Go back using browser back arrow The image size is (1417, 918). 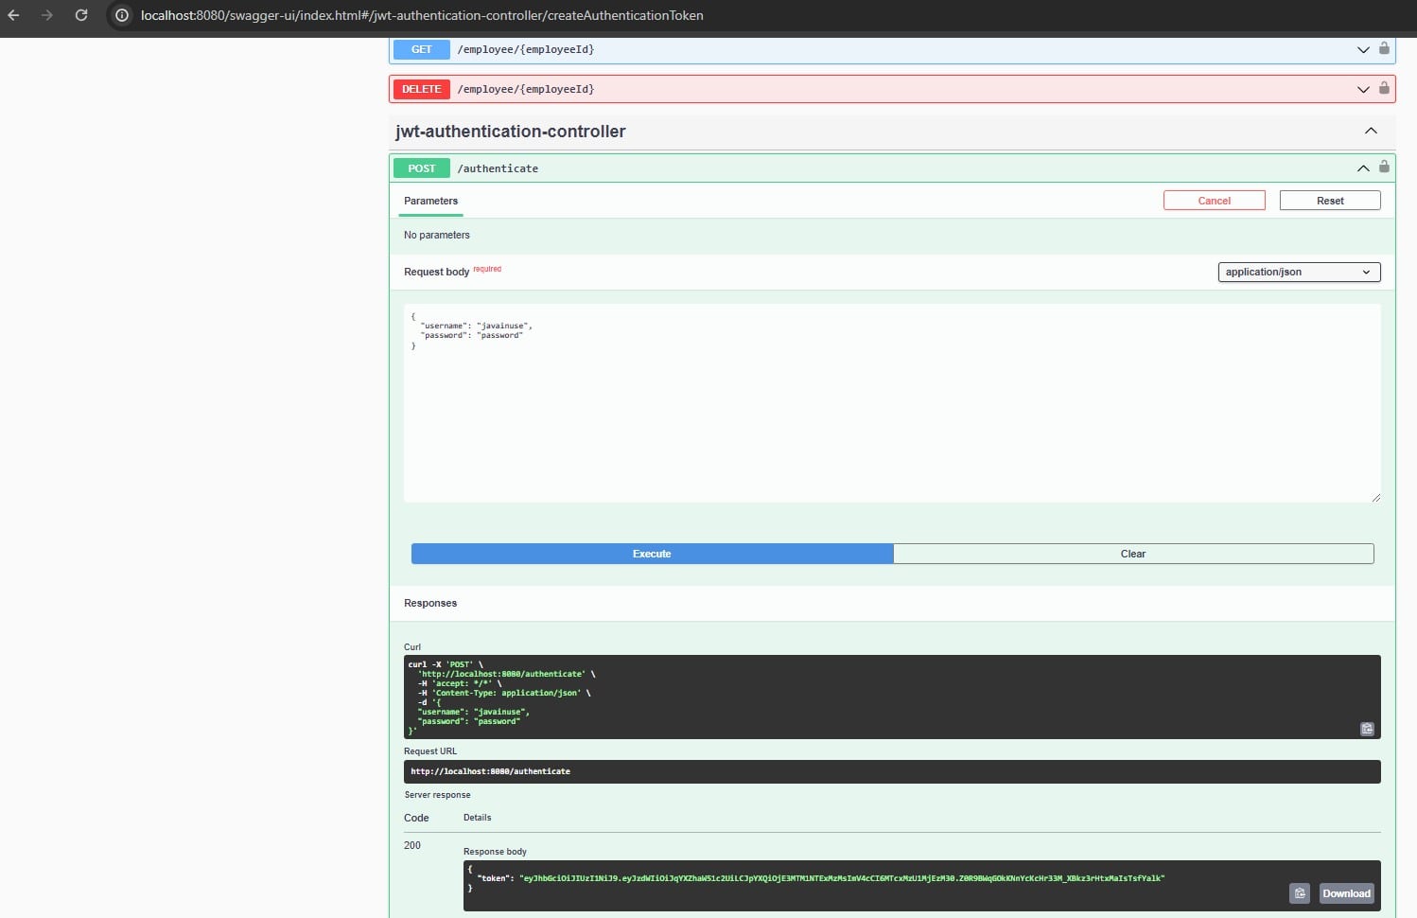[13, 15]
